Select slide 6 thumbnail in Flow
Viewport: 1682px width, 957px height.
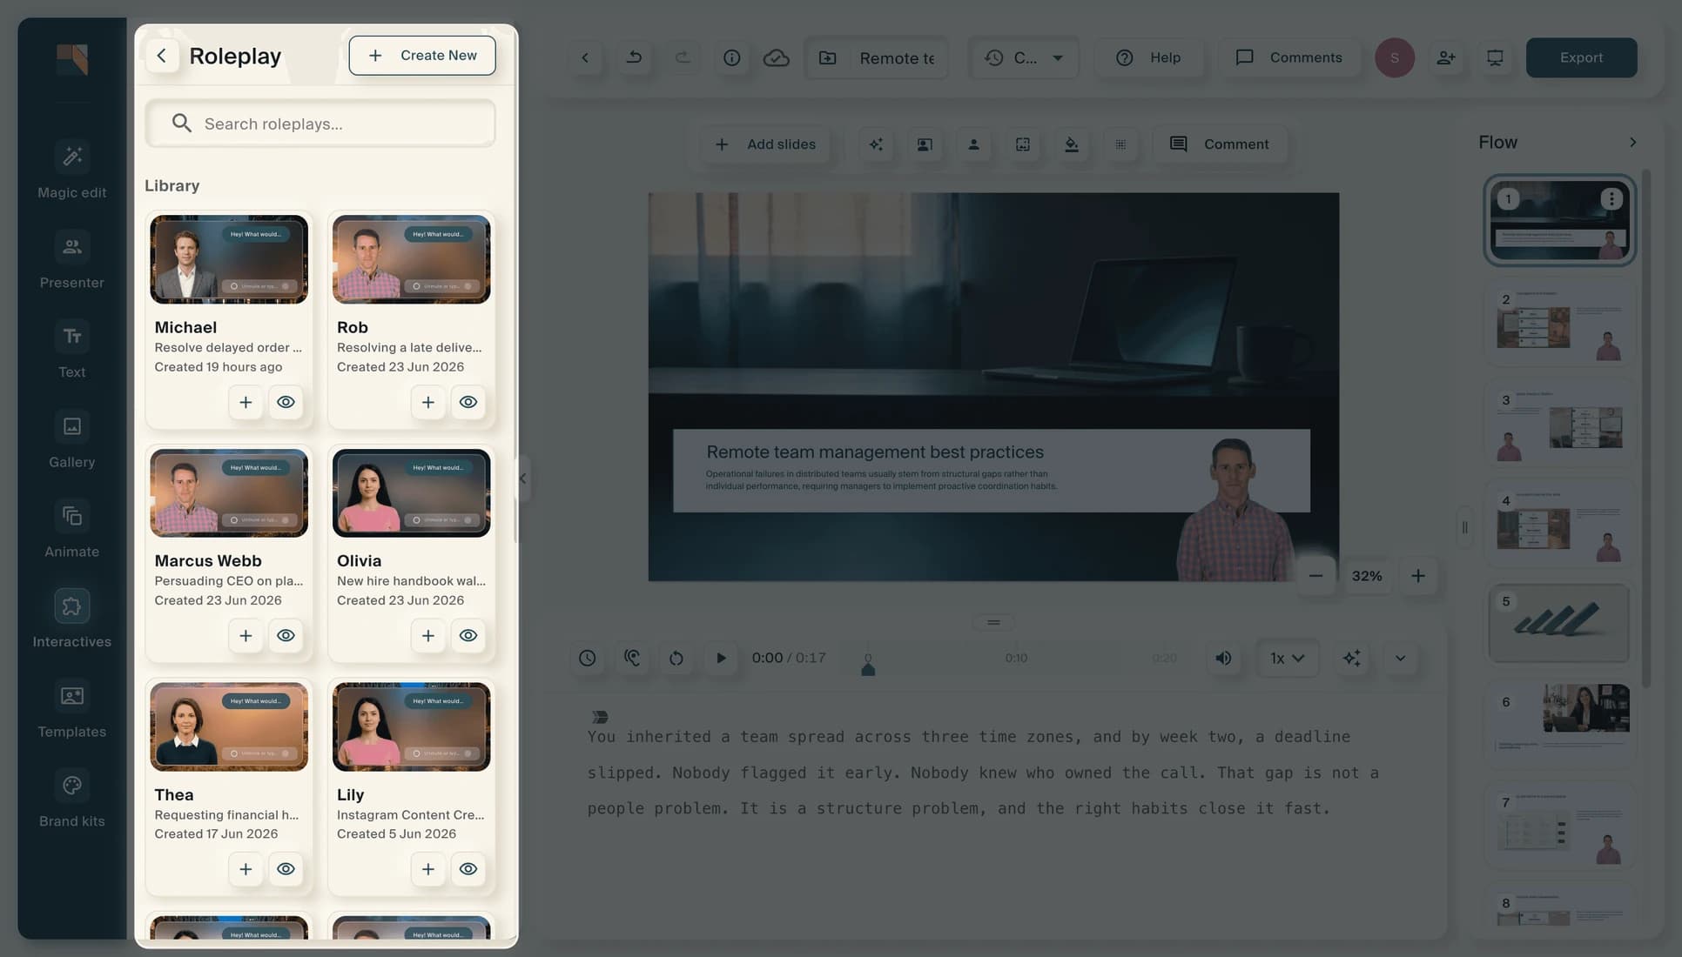pyautogui.click(x=1558, y=724)
